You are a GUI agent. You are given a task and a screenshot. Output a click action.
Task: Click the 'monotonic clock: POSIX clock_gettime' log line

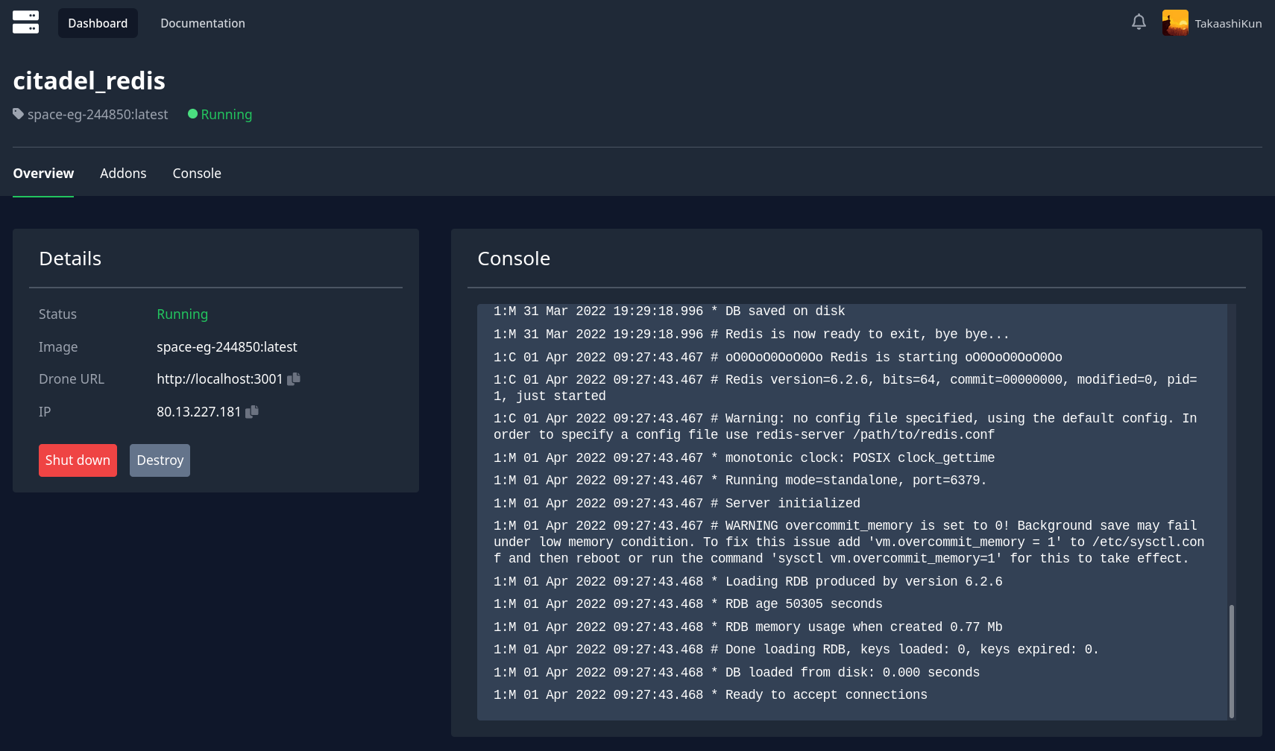744,458
